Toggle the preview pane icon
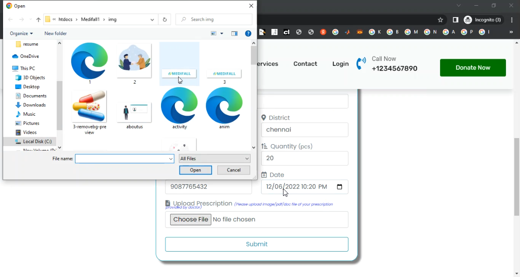The width and height of the screenshot is (520, 277). pos(234,34)
